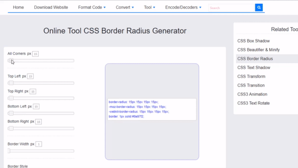298x168 pixels.
Task: Click the -webkit-border-radius code line
Action: coord(139,112)
